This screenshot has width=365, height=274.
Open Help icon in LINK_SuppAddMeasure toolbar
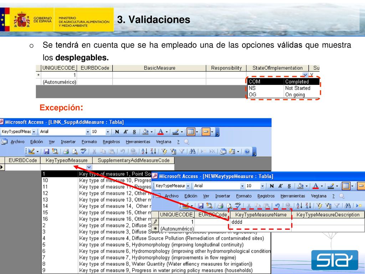click(x=247, y=152)
